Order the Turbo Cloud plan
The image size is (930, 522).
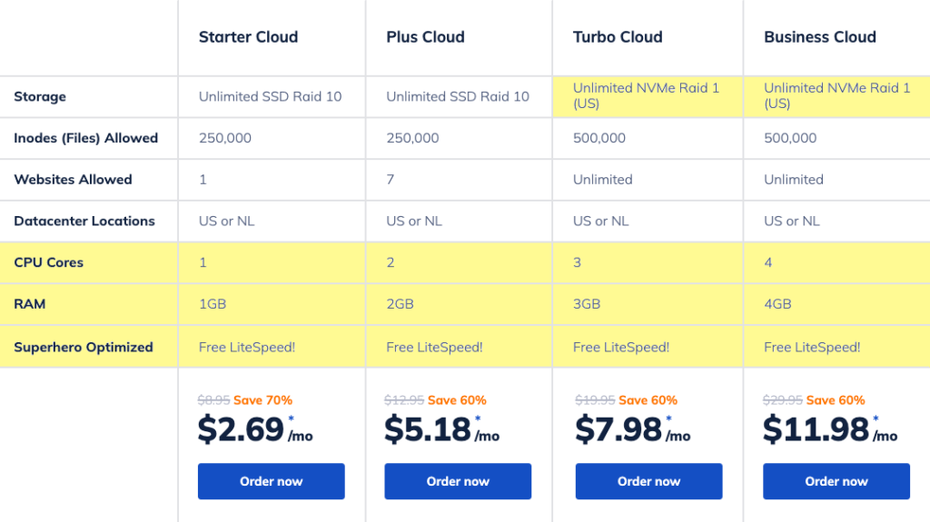tap(648, 481)
